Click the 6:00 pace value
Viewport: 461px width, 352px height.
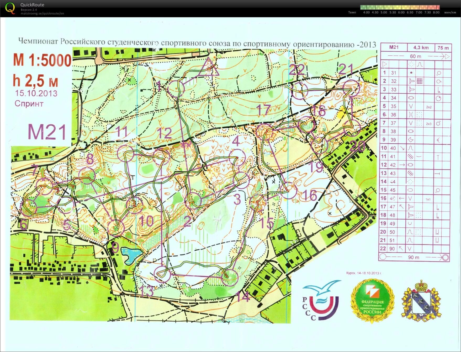point(401,12)
